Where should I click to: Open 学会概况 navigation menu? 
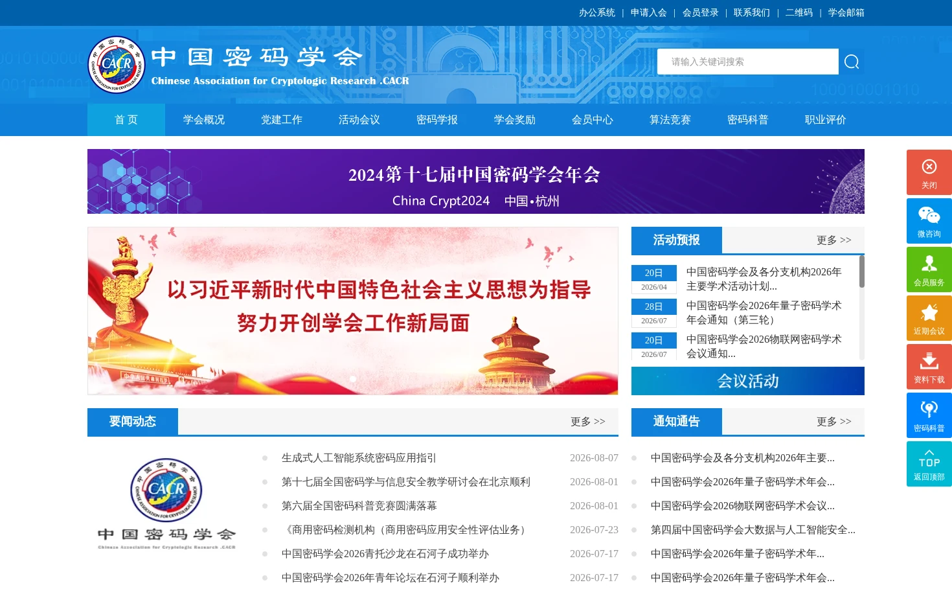tap(204, 120)
